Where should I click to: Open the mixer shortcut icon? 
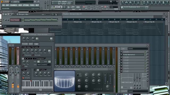pos(138,2)
